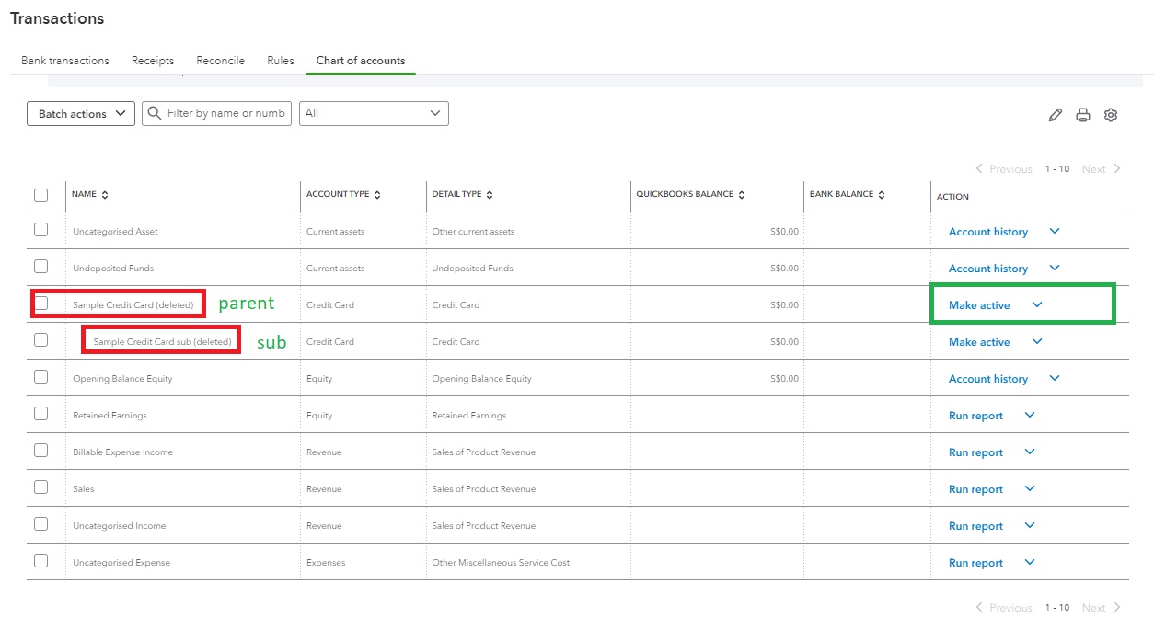This screenshot has height=630, width=1154.
Task: Click the printer icon
Action: point(1083,115)
